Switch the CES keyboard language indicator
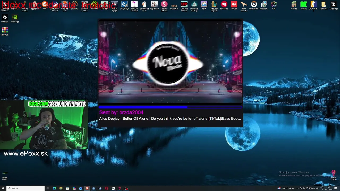 pos(322,188)
